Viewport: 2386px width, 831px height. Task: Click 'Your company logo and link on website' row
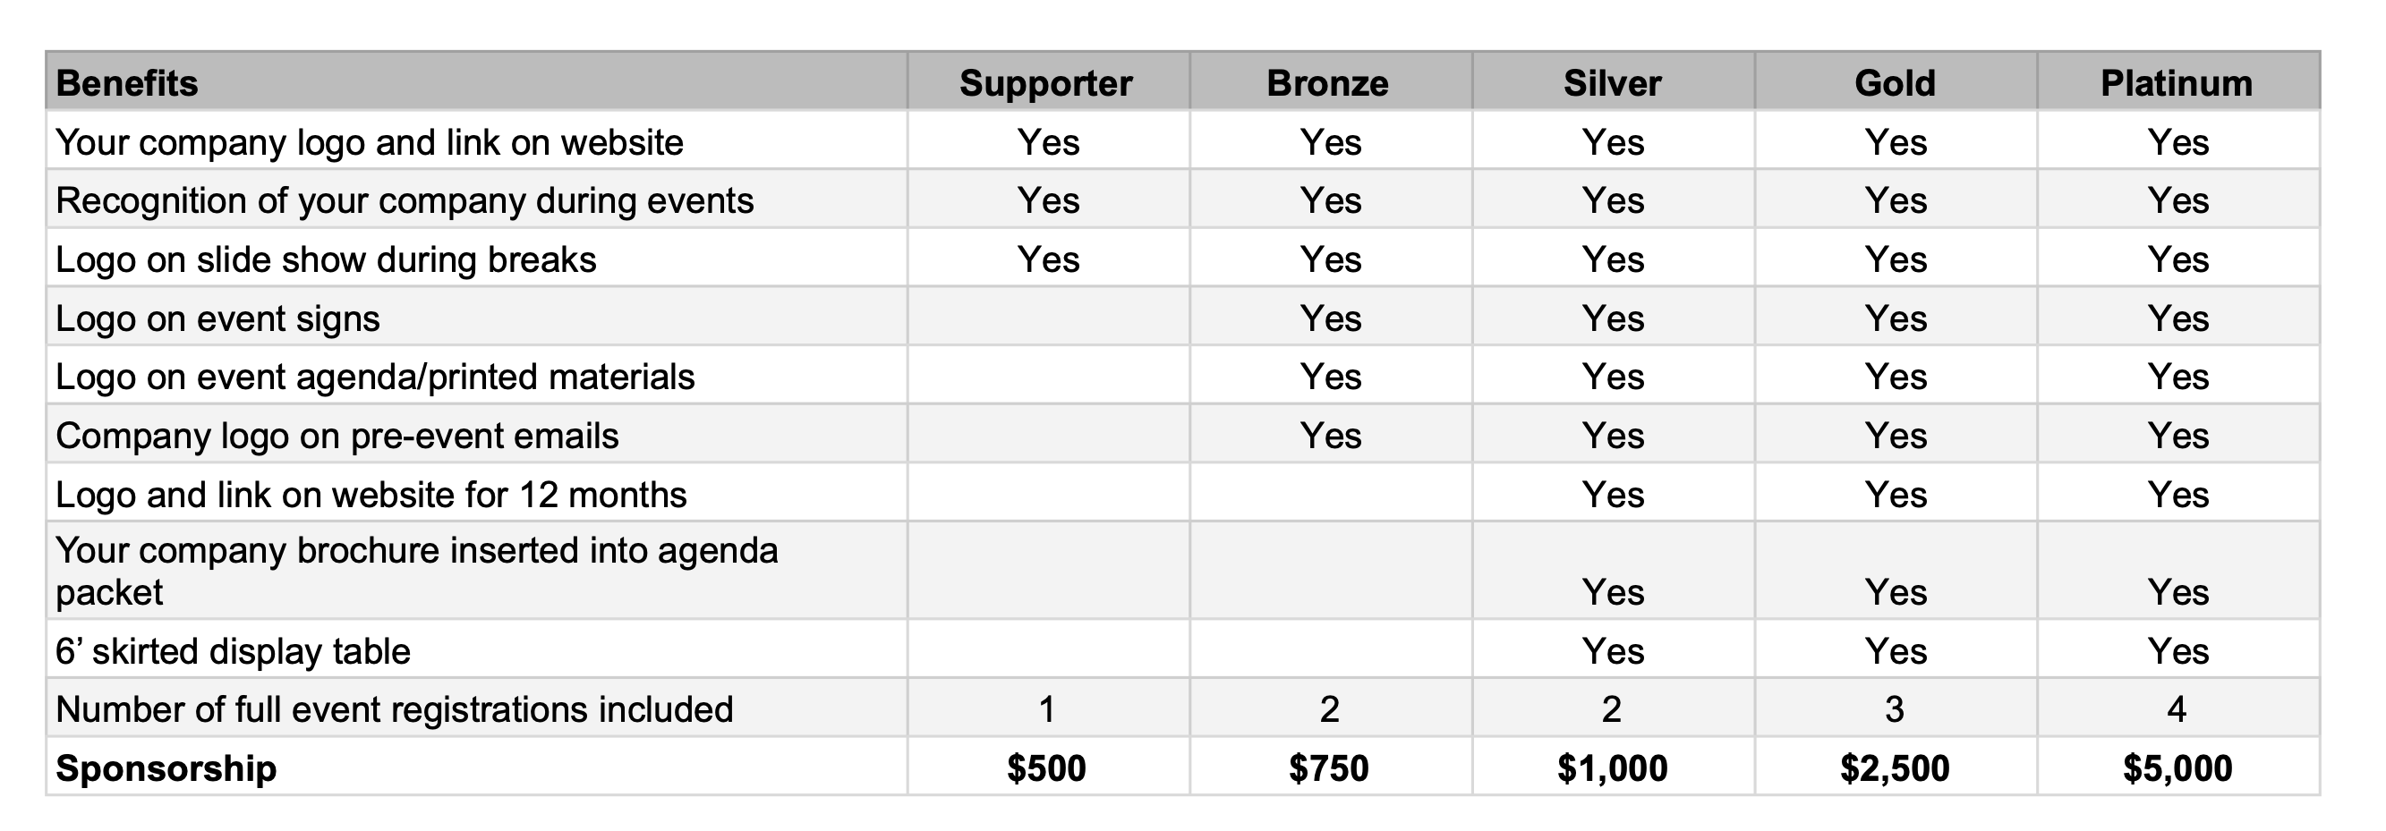click(1183, 141)
